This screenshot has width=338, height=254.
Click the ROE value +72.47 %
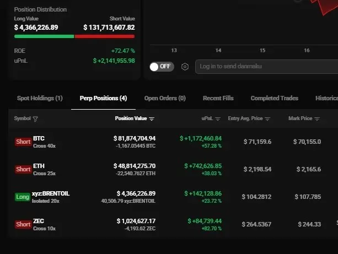coord(123,51)
